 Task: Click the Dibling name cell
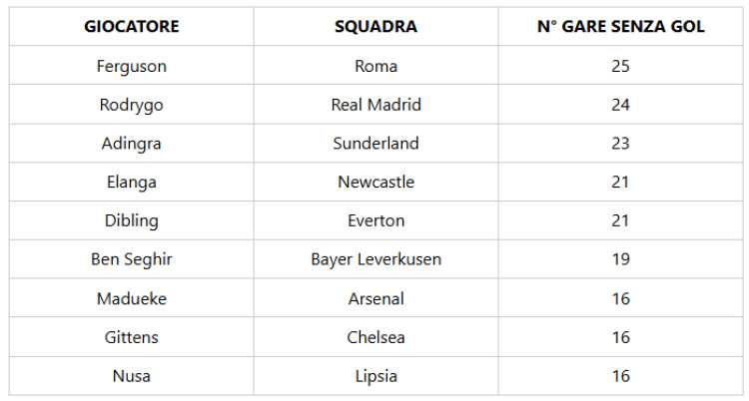click(132, 220)
